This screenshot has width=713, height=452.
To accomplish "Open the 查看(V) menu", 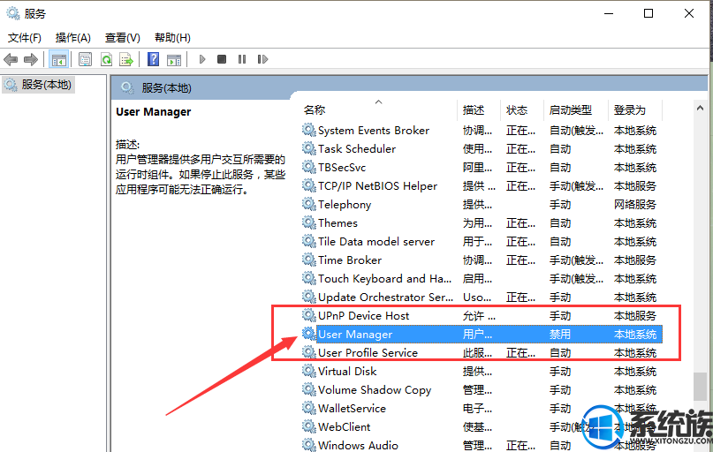I will point(122,38).
